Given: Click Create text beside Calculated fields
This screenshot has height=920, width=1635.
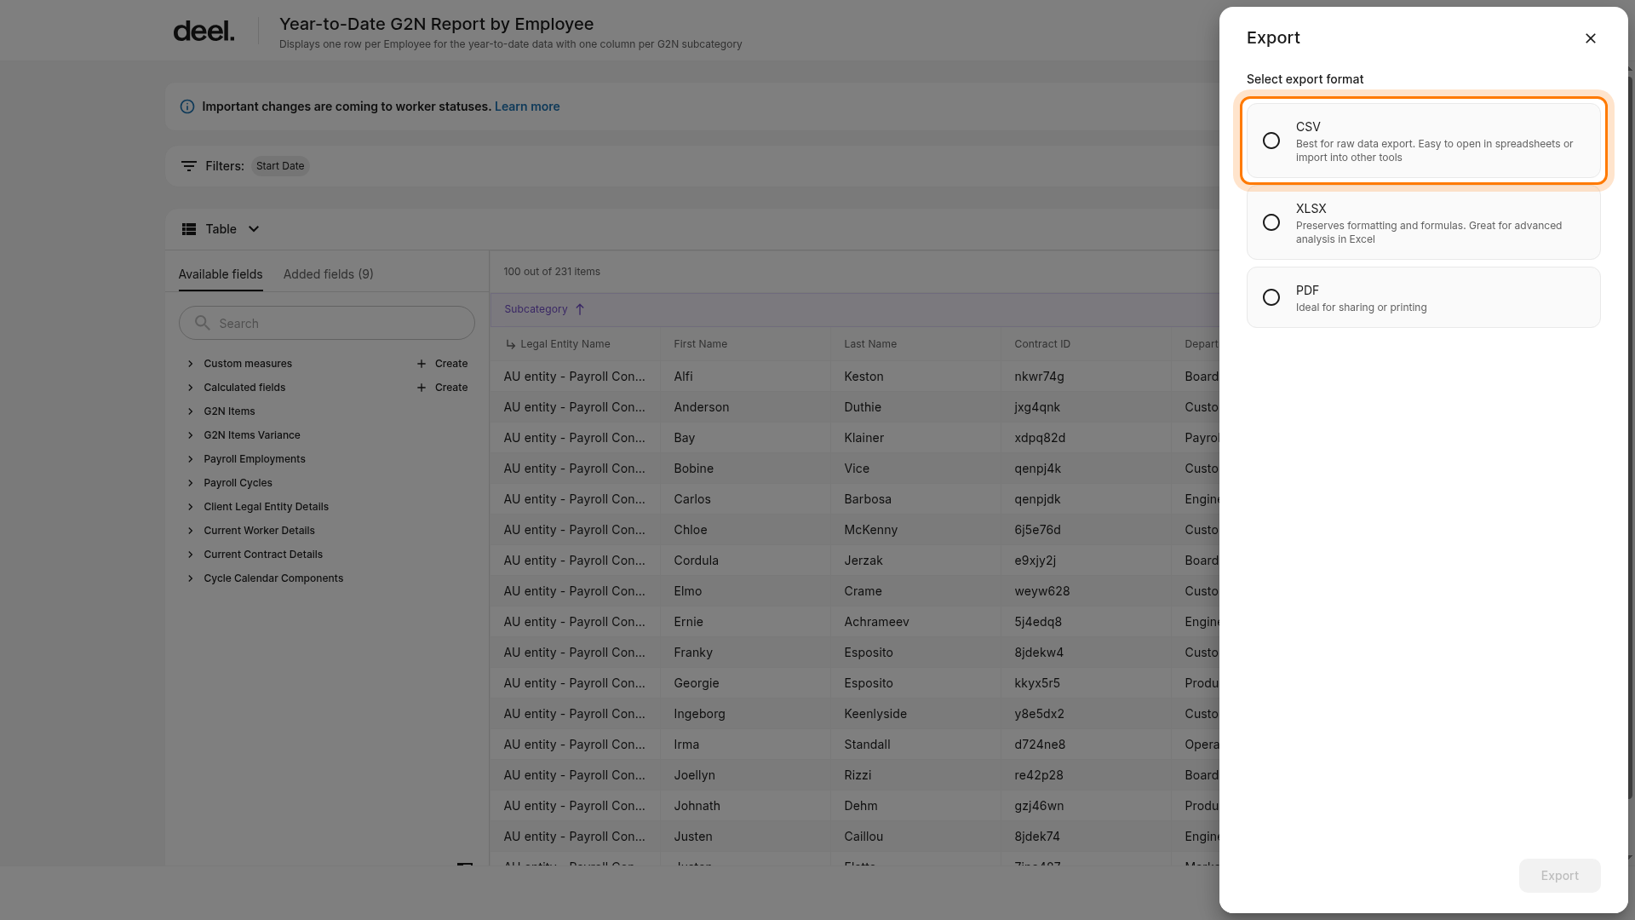Looking at the screenshot, I should click(451, 388).
